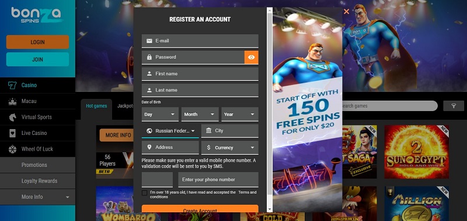Click the 150 Free Spins promo banner
This screenshot has width=467, height=221.
(x=308, y=110)
